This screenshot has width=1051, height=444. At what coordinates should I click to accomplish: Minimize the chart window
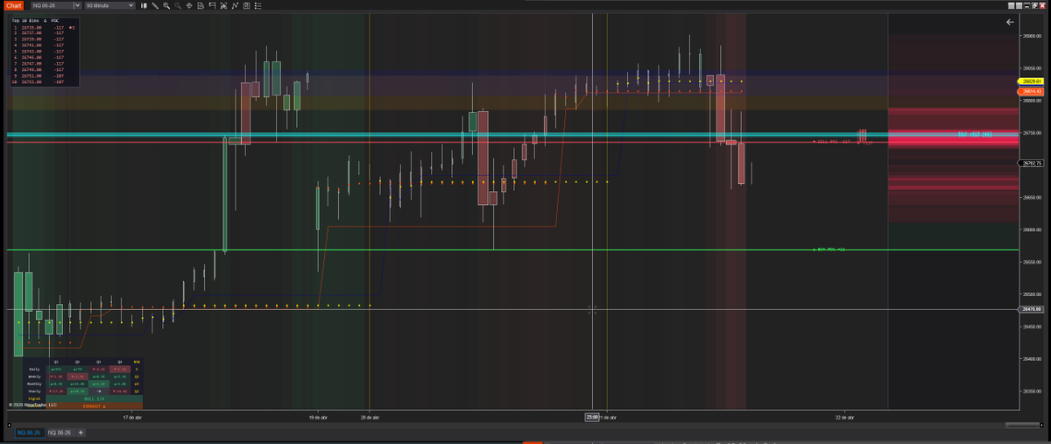pyautogui.click(x=1026, y=5)
